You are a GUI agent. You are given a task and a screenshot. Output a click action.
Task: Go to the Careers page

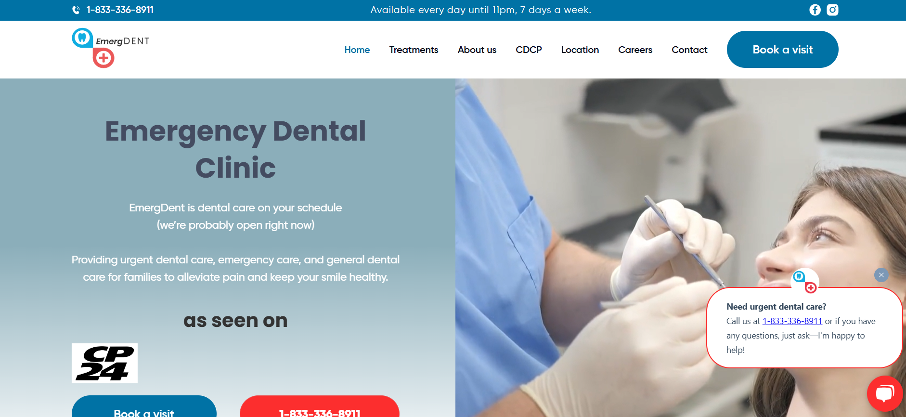635,50
